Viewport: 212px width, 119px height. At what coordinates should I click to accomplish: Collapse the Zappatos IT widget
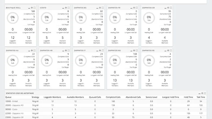97,50
